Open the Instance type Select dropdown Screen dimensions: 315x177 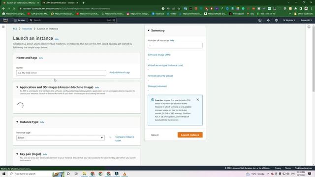(x=61, y=138)
